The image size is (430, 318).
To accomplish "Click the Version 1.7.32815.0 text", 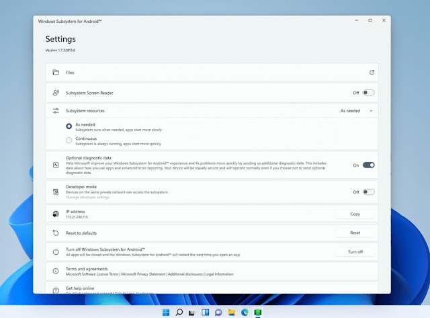I will click(60, 50).
